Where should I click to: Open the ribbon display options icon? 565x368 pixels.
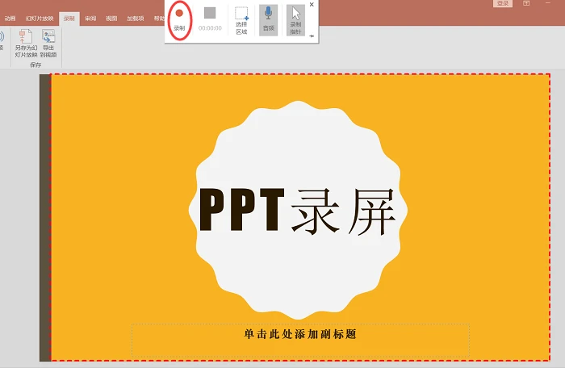click(526, 3)
